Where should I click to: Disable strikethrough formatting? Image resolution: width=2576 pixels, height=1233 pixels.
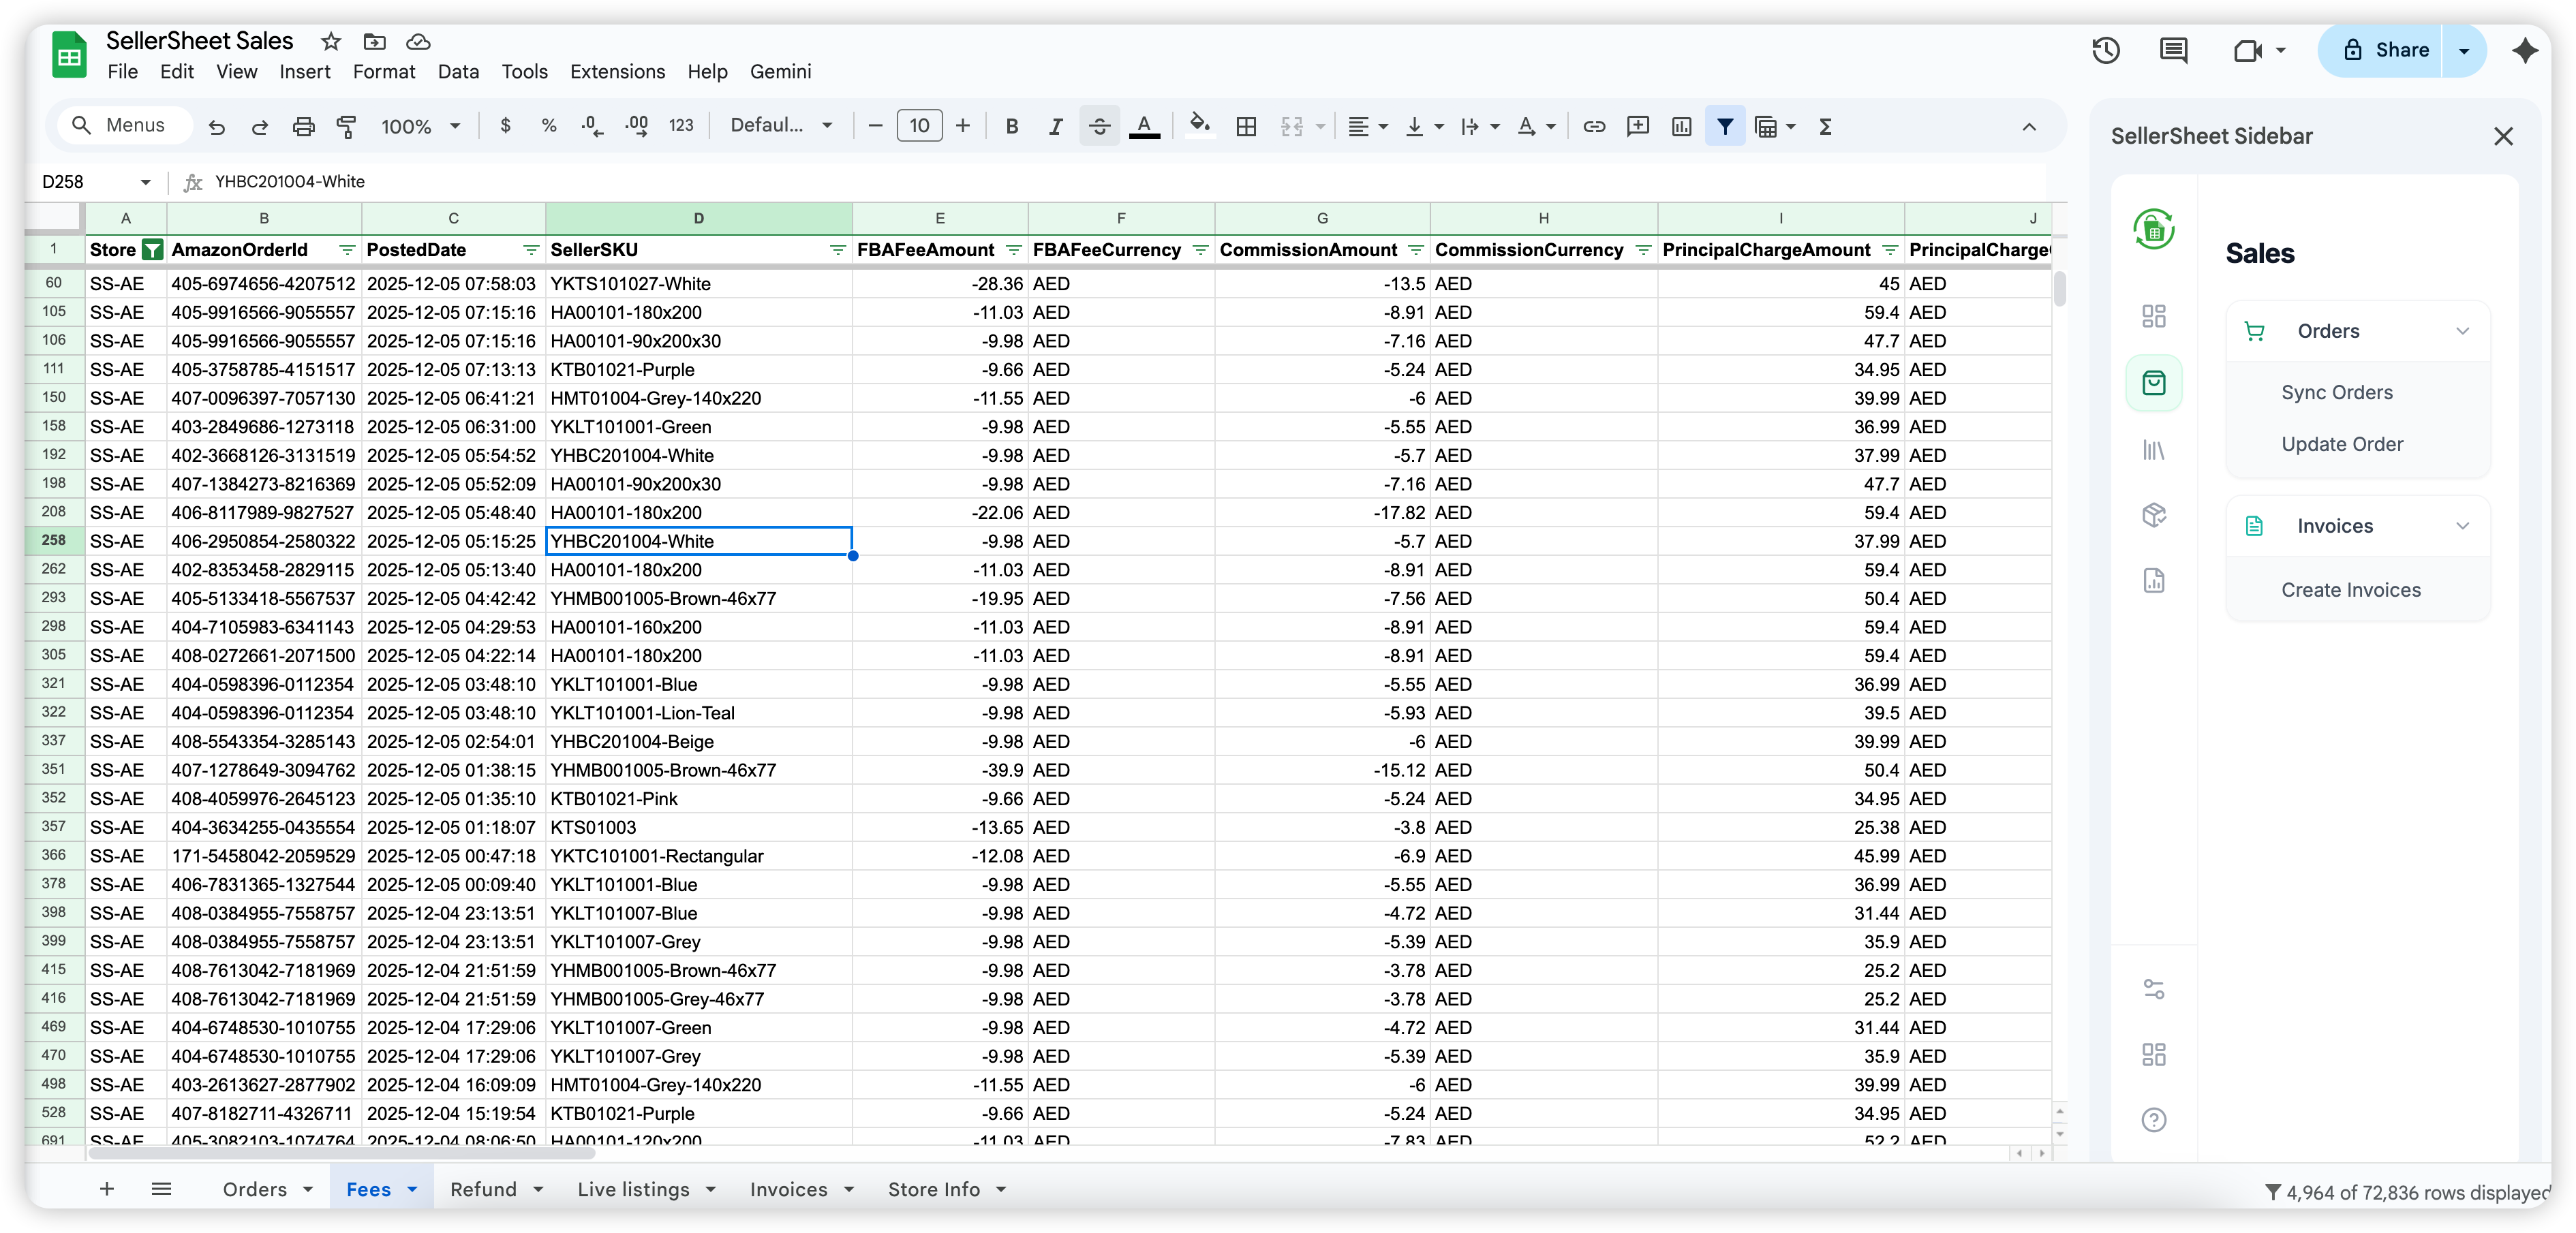pyautogui.click(x=1099, y=126)
